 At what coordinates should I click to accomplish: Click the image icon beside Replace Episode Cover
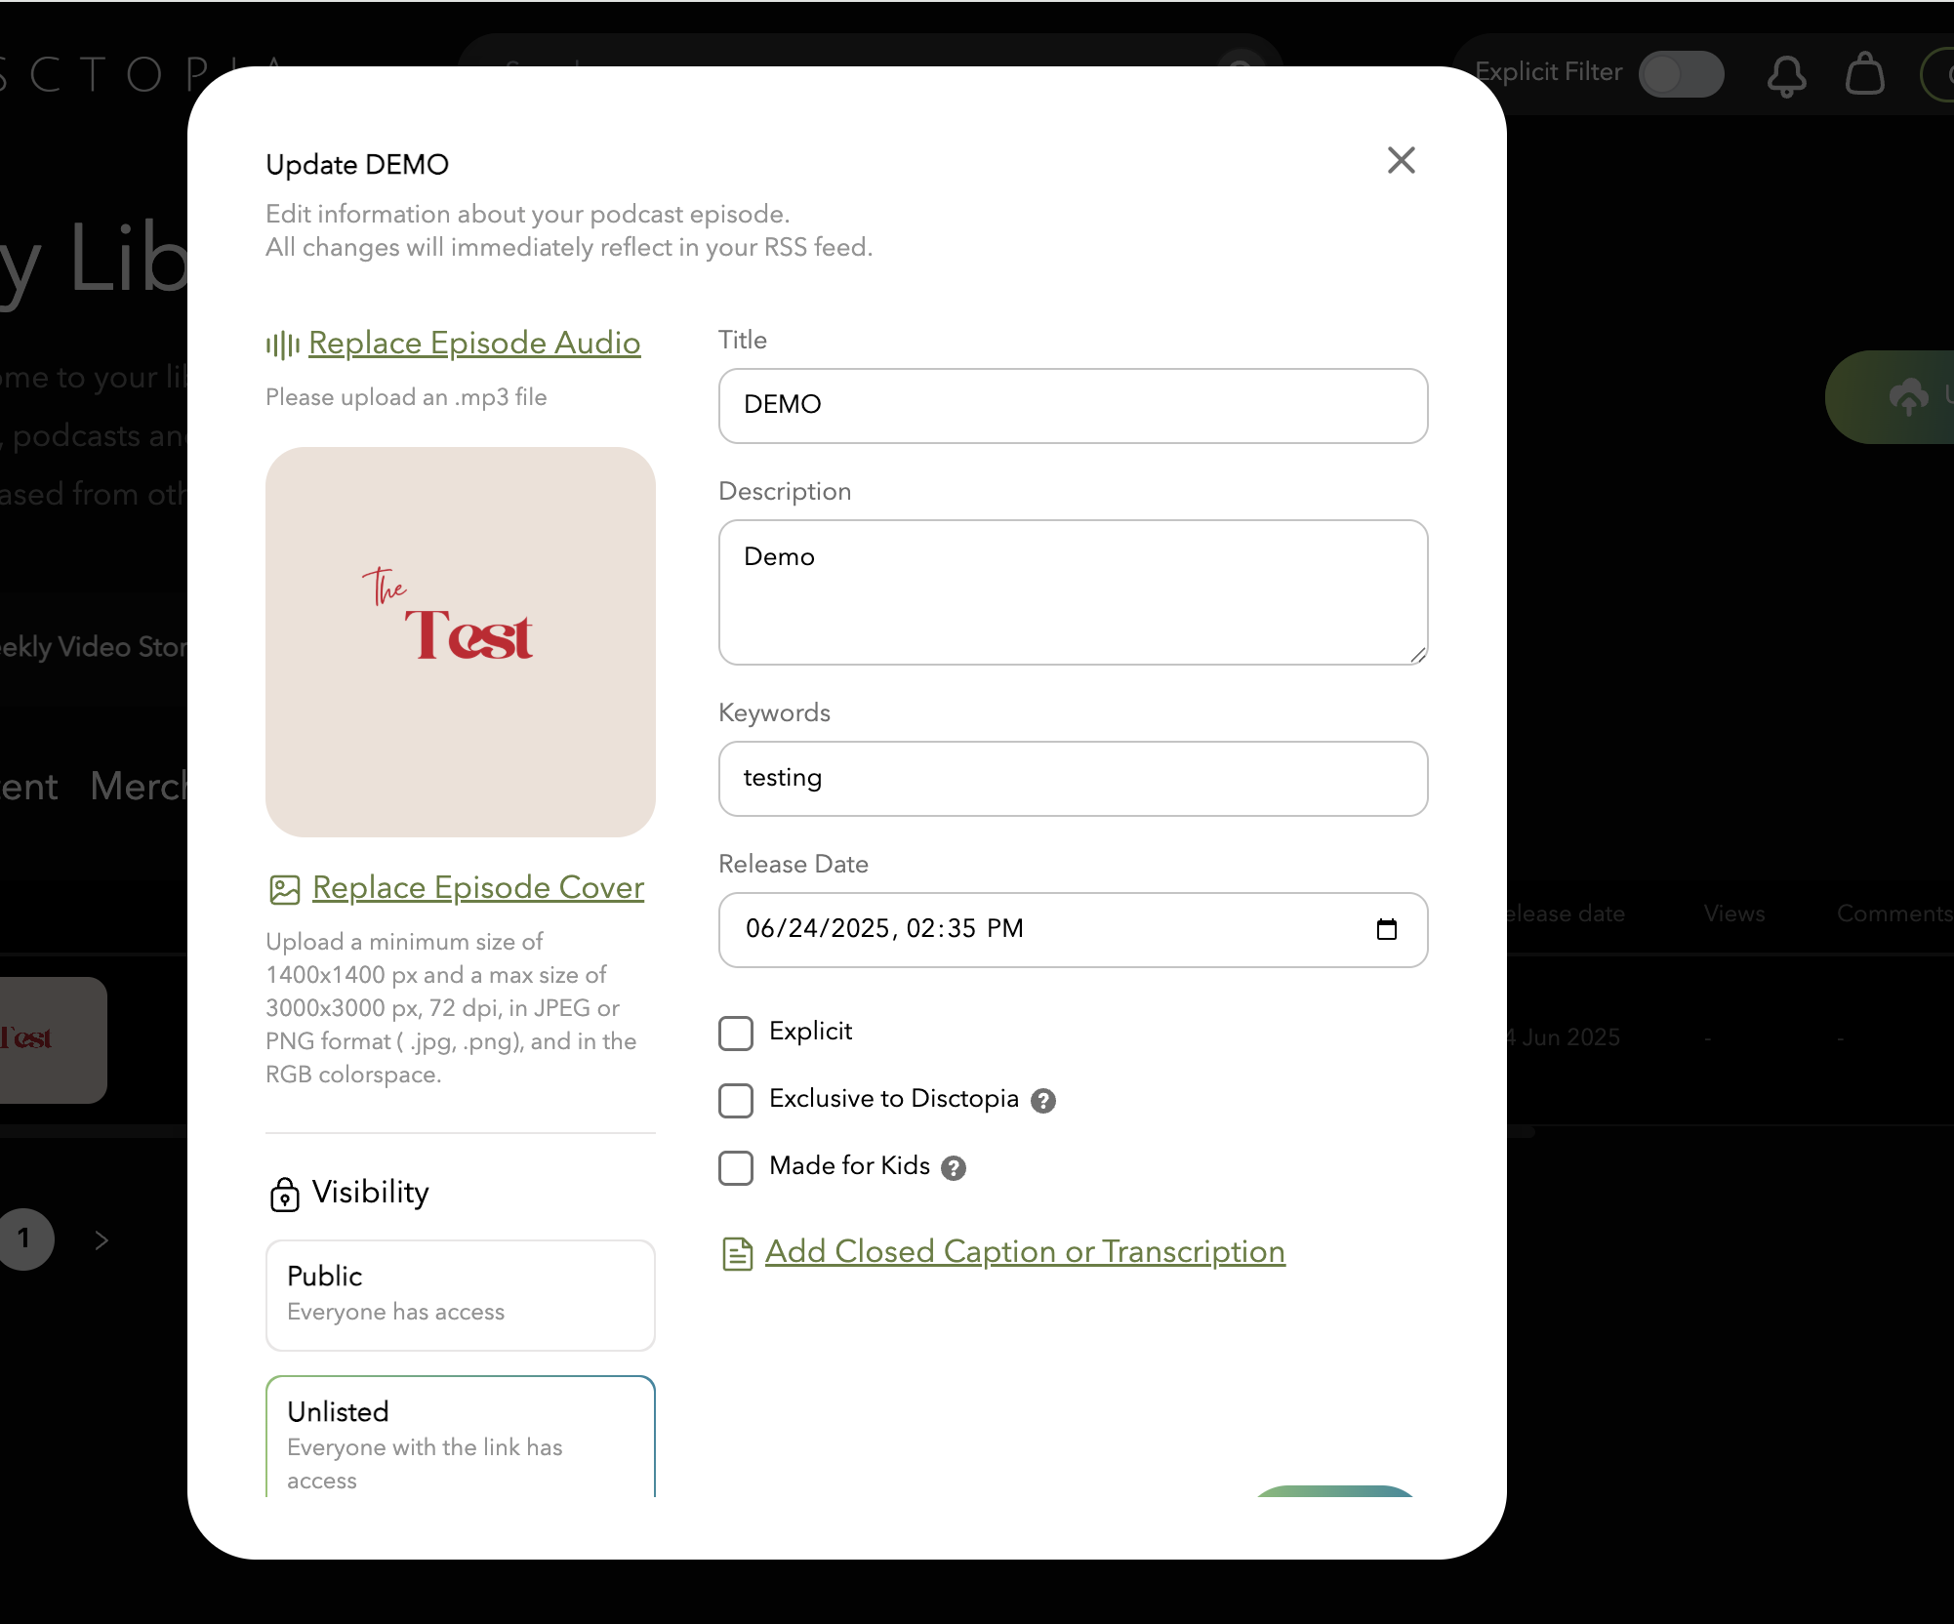tap(284, 889)
